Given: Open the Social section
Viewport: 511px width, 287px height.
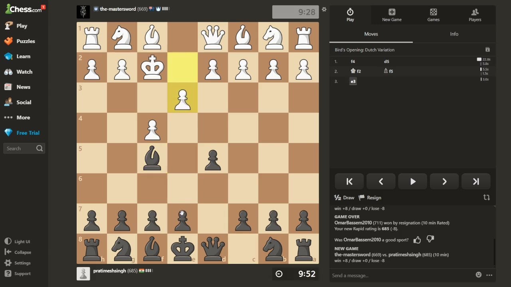Looking at the screenshot, I should [x=18, y=102].
